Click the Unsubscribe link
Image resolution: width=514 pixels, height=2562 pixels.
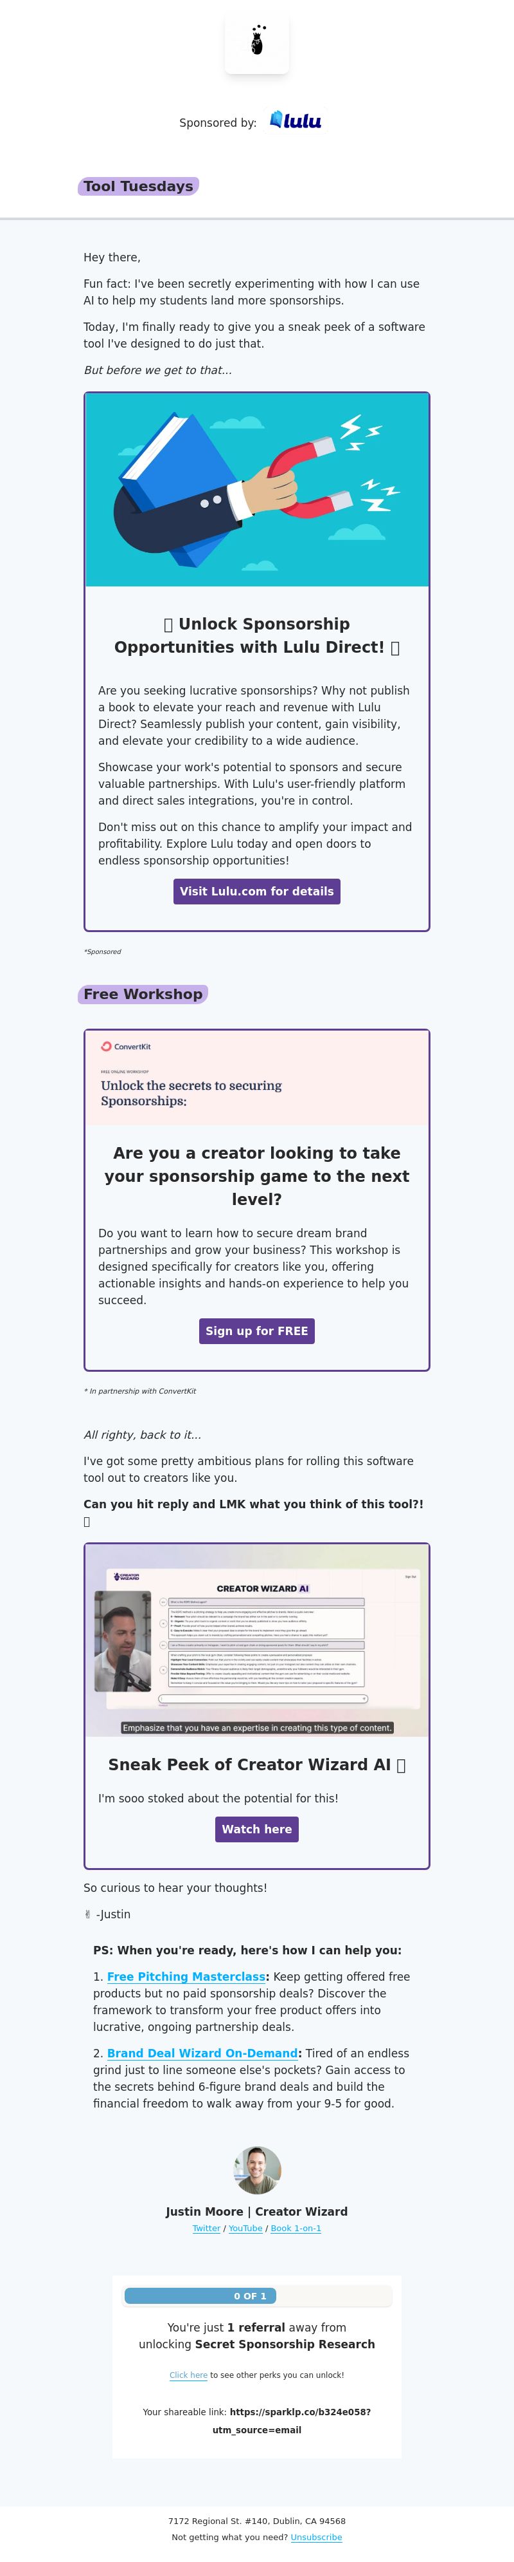click(317, 2537)
